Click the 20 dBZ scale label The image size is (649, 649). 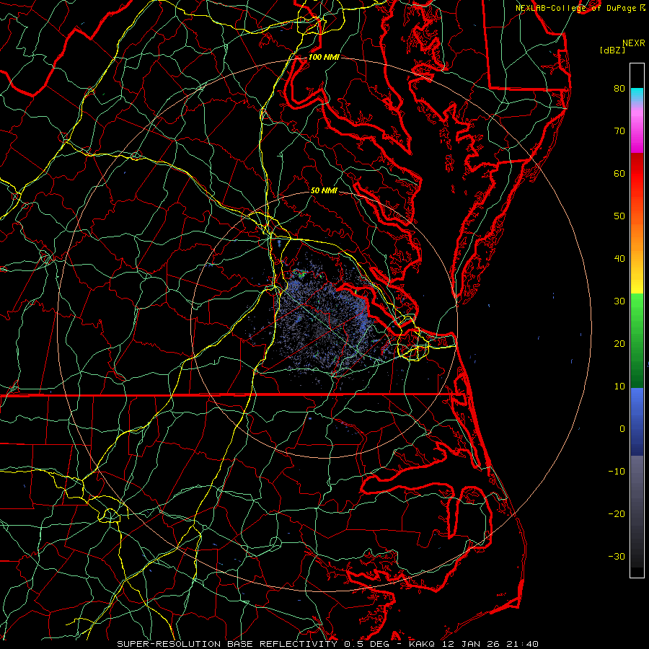tap(619, 343)
